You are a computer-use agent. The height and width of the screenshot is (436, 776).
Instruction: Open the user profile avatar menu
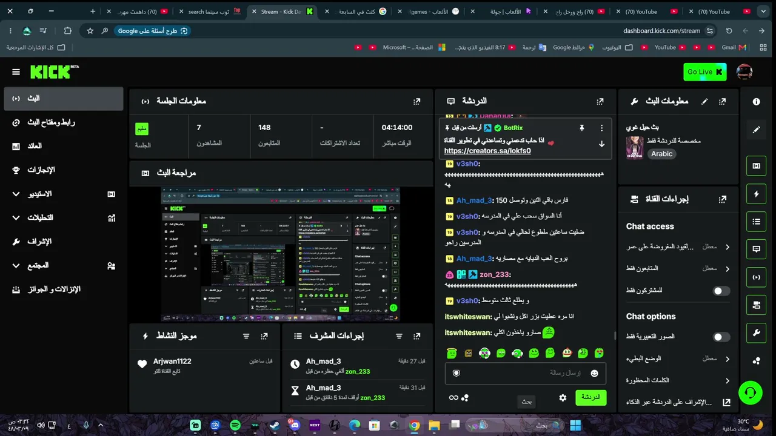click(744, 71)
